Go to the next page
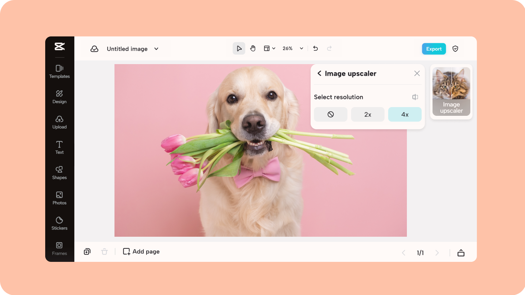This screenshot has width=525, height=295. point(437,253)
